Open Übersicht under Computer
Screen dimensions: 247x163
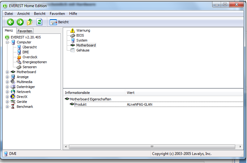point(27,47)
